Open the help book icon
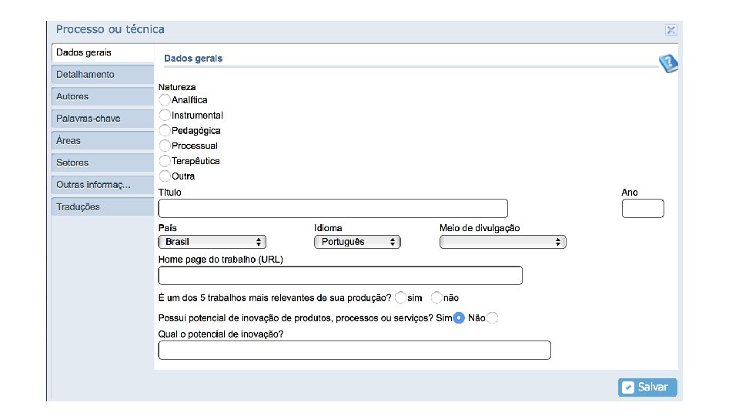The height and width of the screenshot is (416, 739). tap(668, 63)
